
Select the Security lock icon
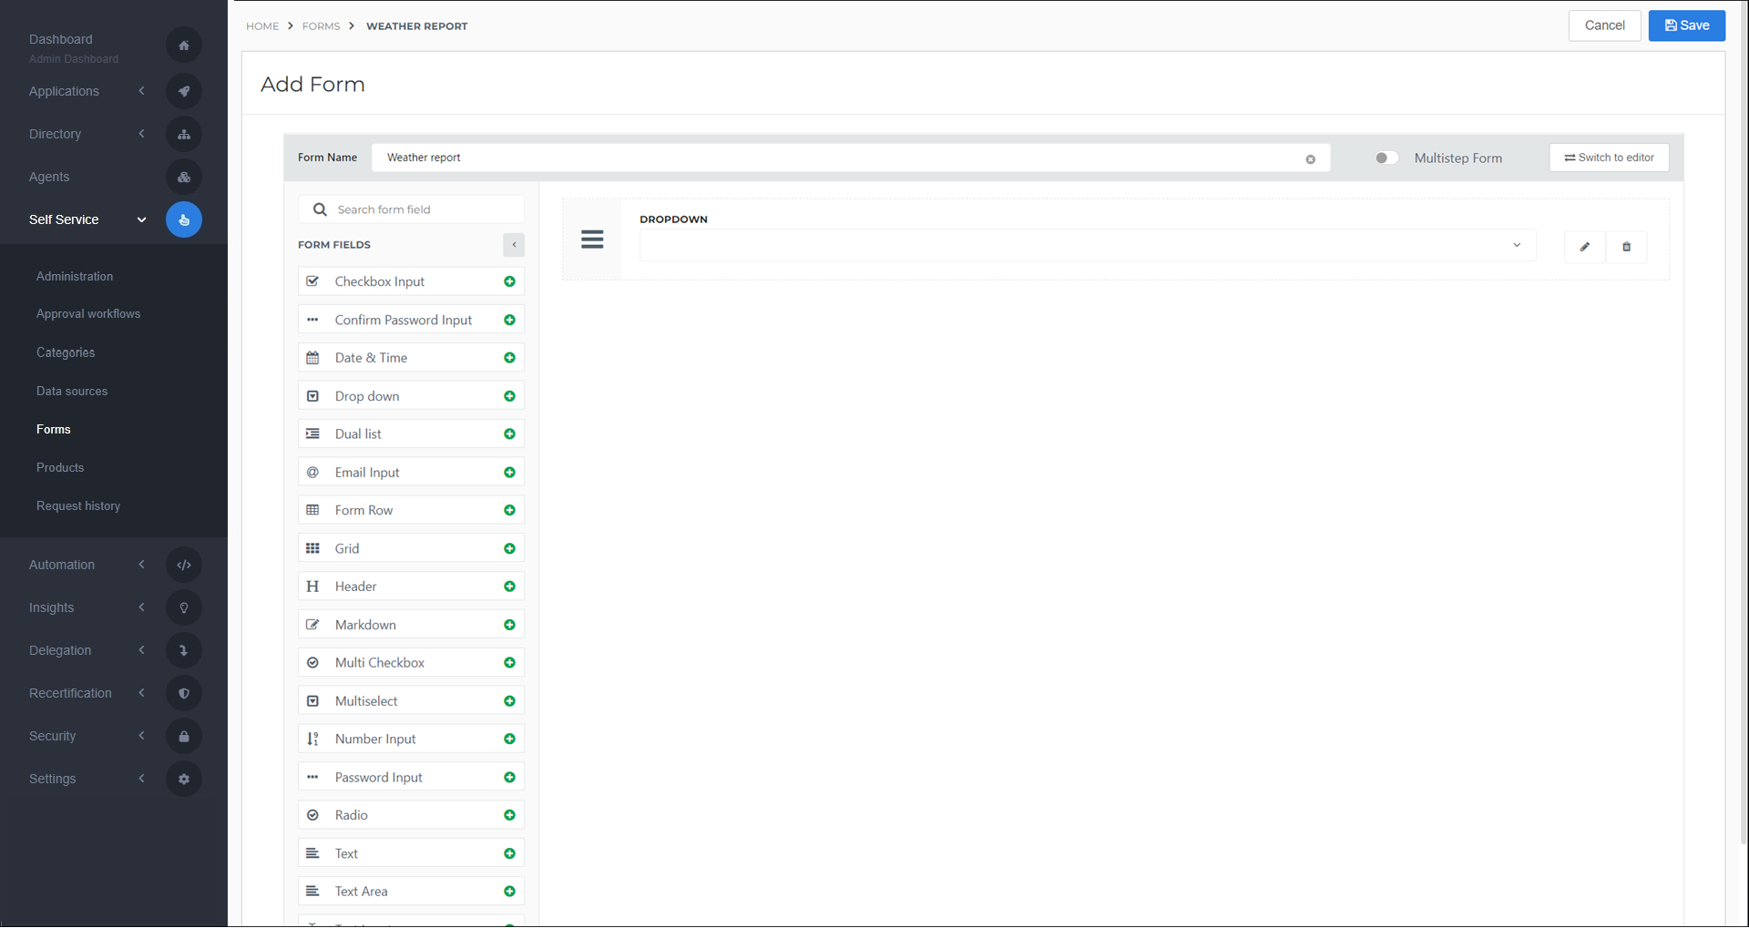(x=184, y=736)
